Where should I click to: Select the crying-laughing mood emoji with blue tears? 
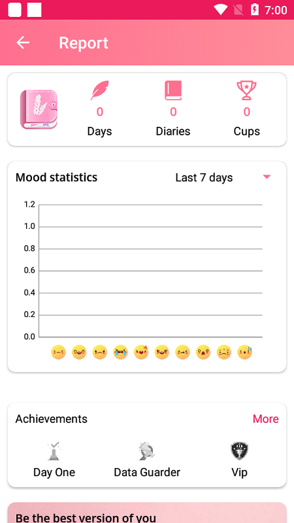[x=120, y=352]
